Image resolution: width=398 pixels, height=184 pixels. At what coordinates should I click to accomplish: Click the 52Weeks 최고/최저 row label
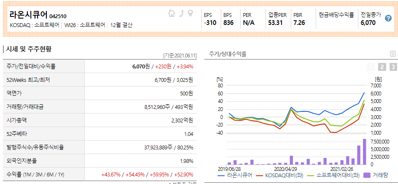point(28,80)
